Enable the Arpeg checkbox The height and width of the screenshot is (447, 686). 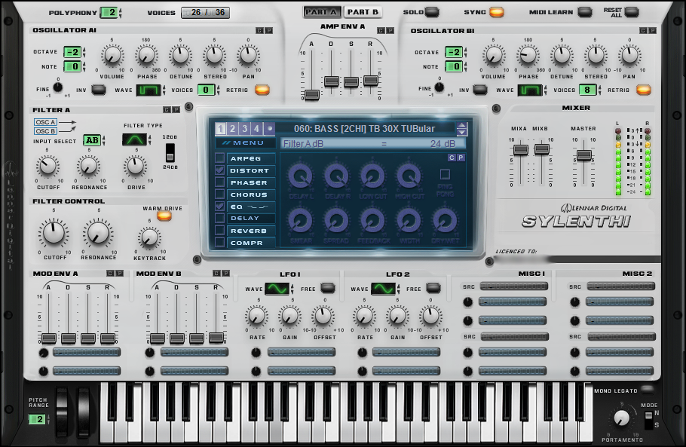pos(219,158)
